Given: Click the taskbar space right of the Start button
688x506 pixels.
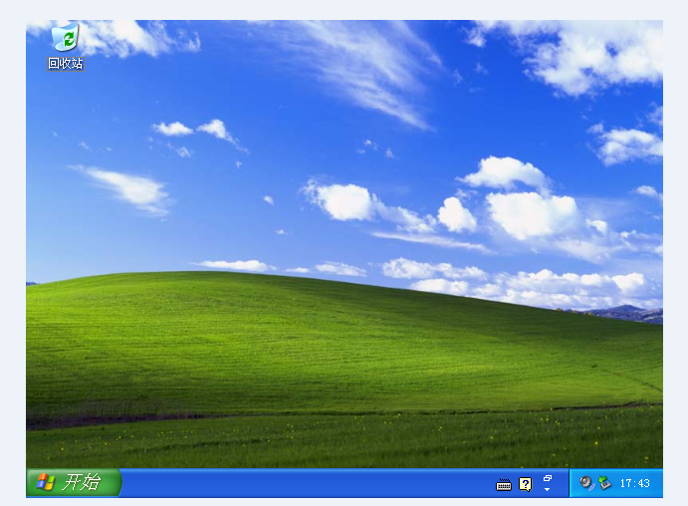Looking at the screenshot, I should (159, 484).
